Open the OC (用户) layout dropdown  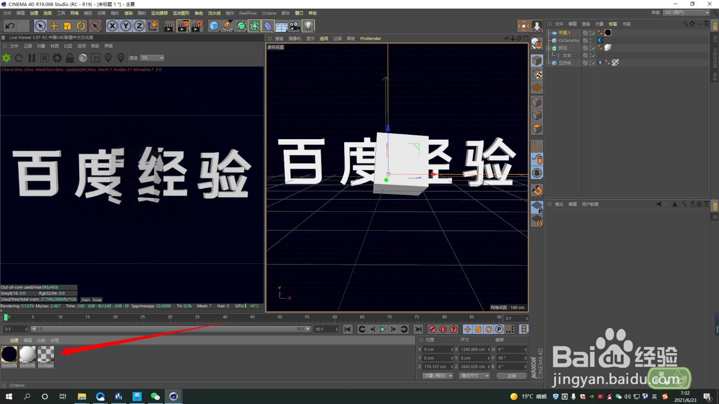(686, 13)
